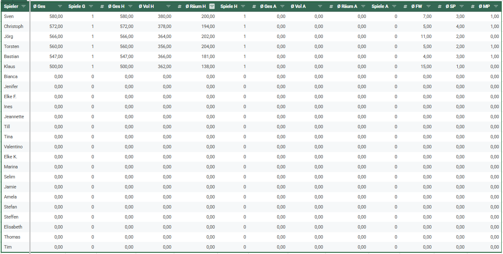Select the Selim player name cell

[x=15, y=177]
